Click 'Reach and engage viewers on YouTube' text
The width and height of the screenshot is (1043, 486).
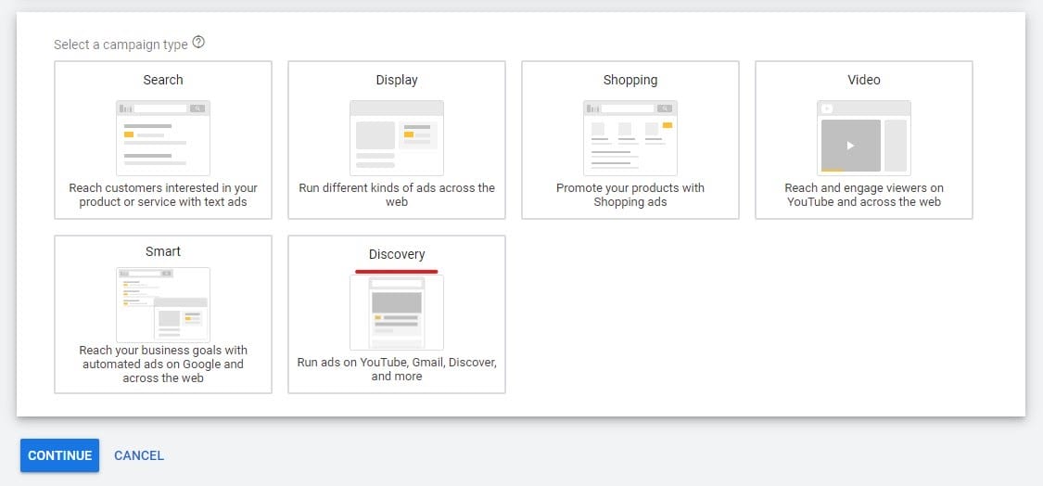[x=863, y=195]
